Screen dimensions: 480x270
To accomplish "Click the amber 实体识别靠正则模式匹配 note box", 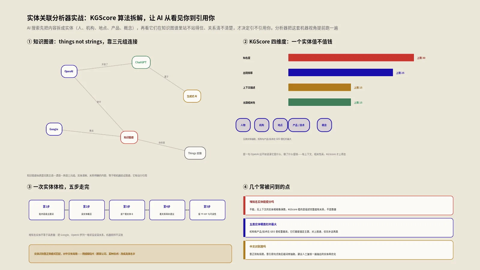I will tap(130, 254).
